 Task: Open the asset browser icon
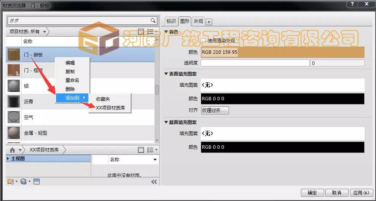37,182
